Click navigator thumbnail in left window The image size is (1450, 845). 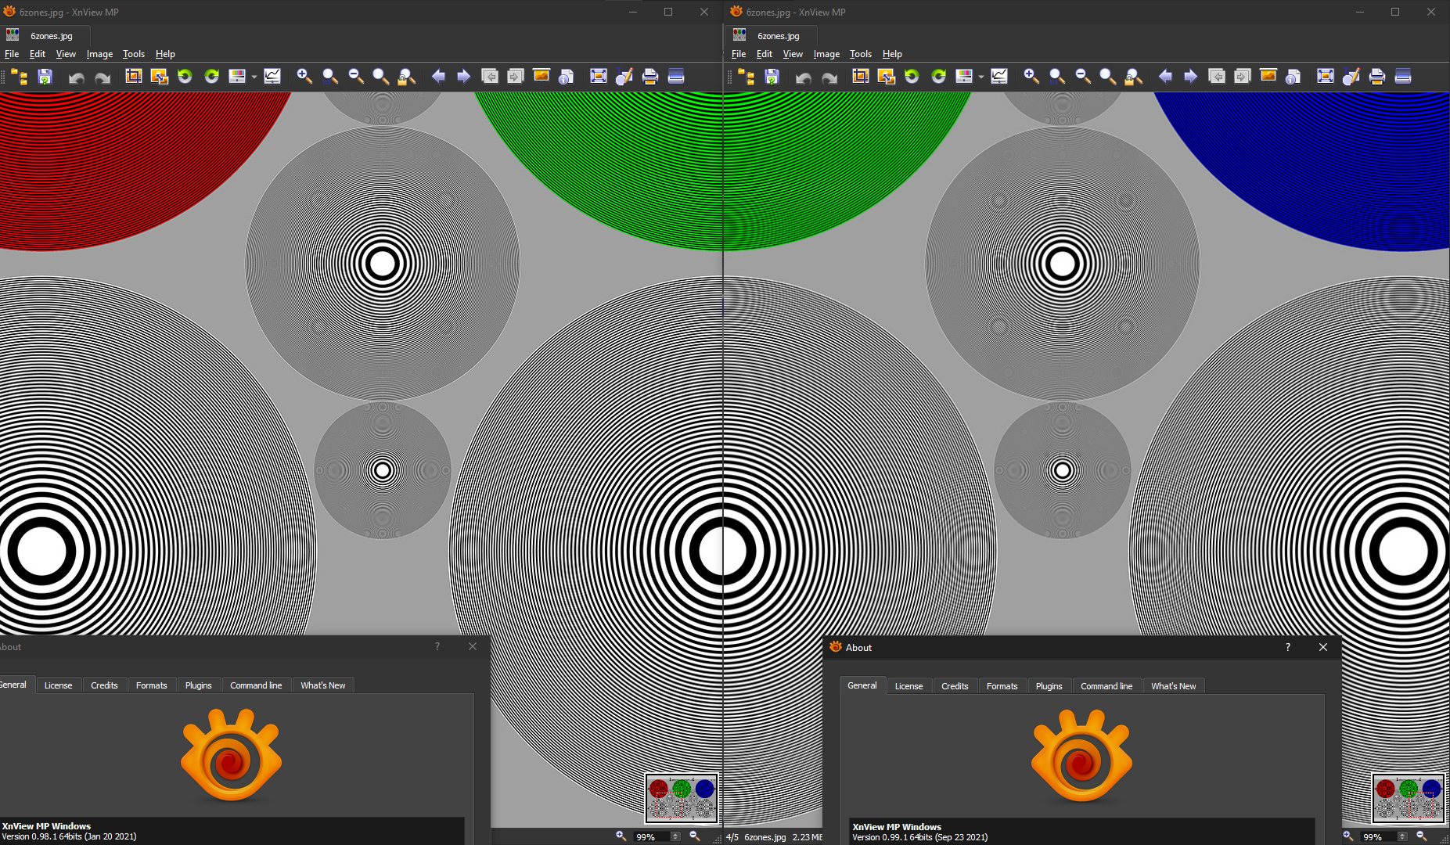tap(681, 798)
